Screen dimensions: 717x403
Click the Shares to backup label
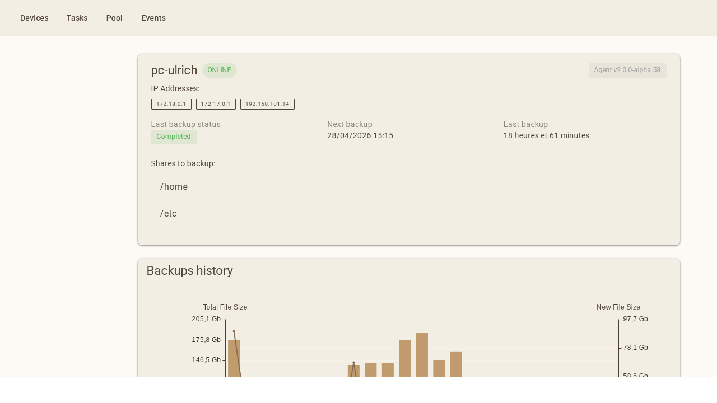tap(183, 163)
